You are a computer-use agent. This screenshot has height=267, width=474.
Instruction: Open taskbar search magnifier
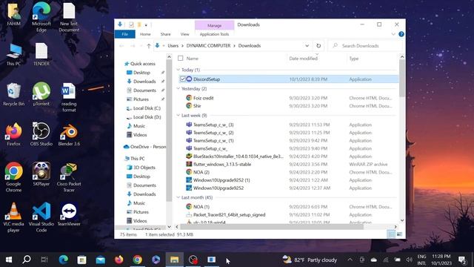pos(27,260)
